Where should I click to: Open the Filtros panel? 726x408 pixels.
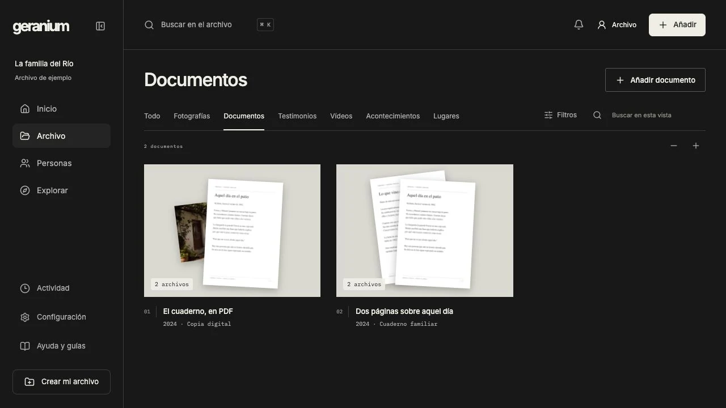click(560, 115)
